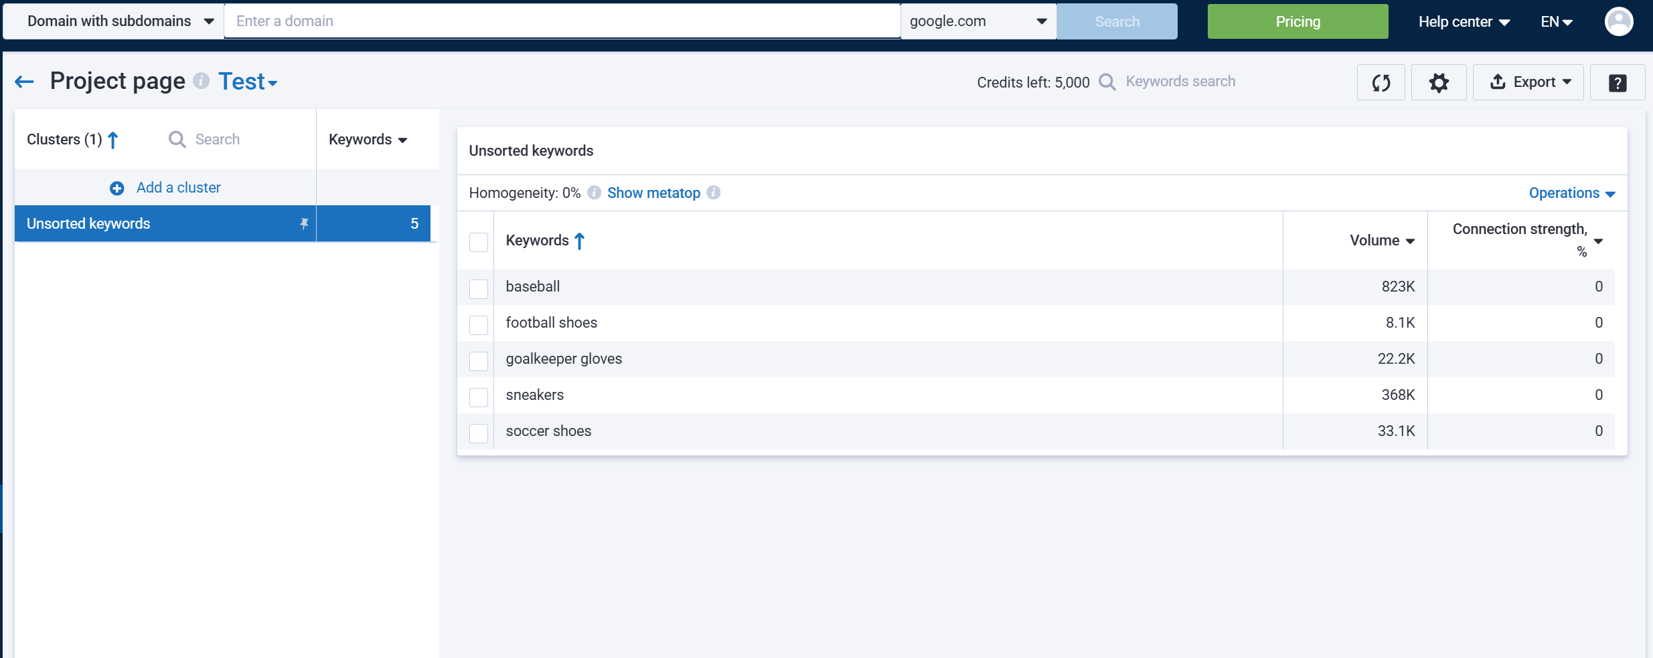This screenshot has height=658, width=1653.
Task: Open the EN language menu
Action: [1556, 21]
